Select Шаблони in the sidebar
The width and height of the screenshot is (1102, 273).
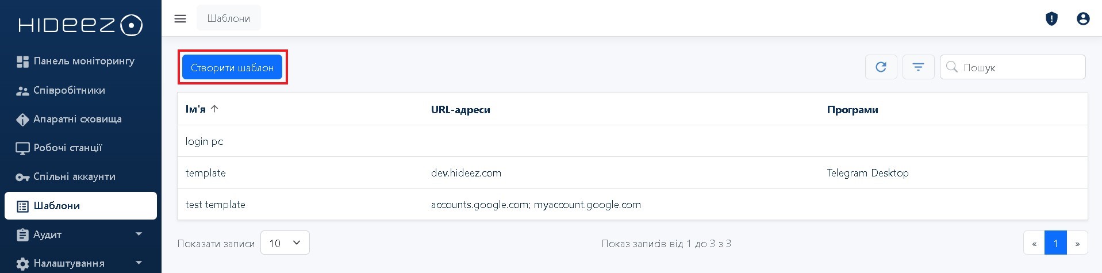80,206
